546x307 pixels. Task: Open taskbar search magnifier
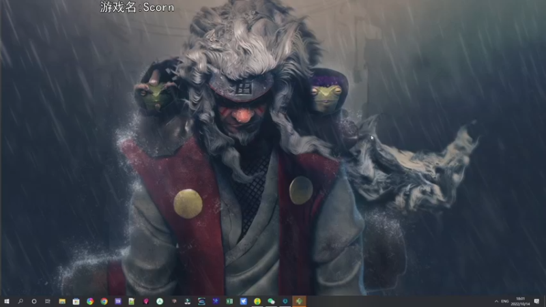[x=20, y=302]
